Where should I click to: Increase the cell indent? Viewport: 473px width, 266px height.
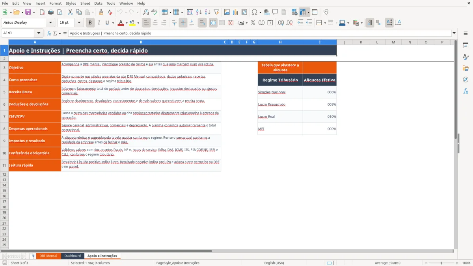click(x=300, y=23)
